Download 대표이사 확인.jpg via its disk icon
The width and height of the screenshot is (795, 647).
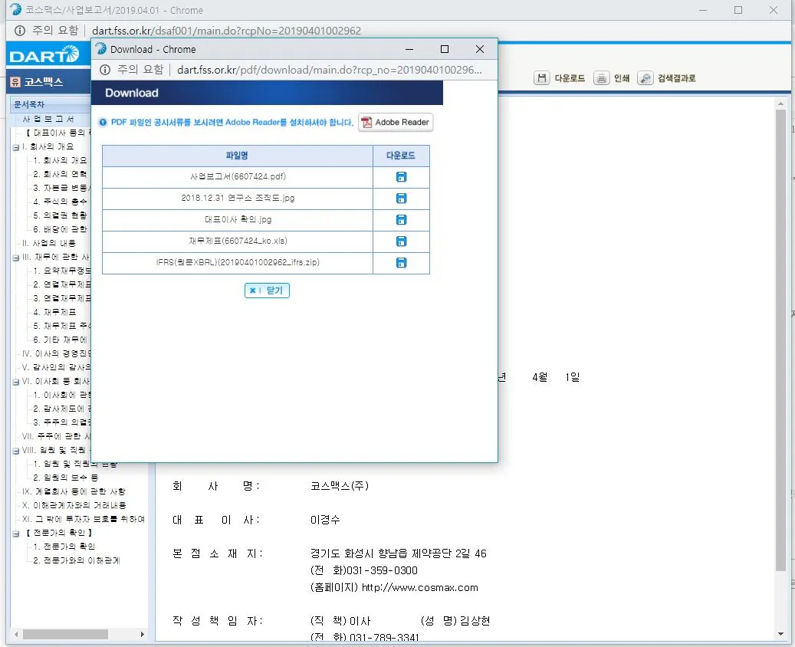tap(401, 219)
